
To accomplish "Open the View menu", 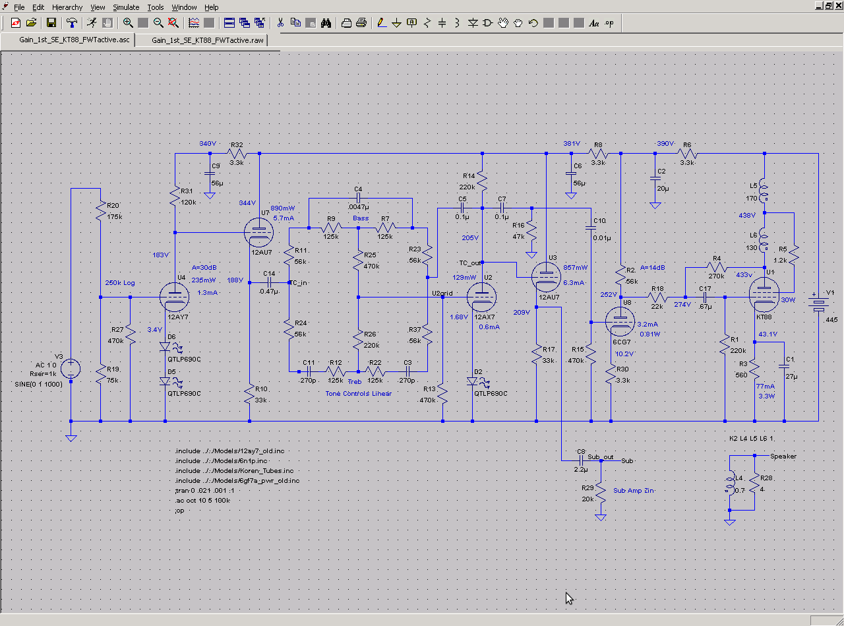I will point(98,7).
